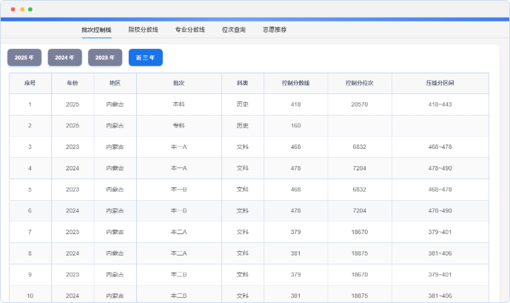Click the 专科 batch cell in row 2
Screen dimensions: 510x303
tap(178, 126)
